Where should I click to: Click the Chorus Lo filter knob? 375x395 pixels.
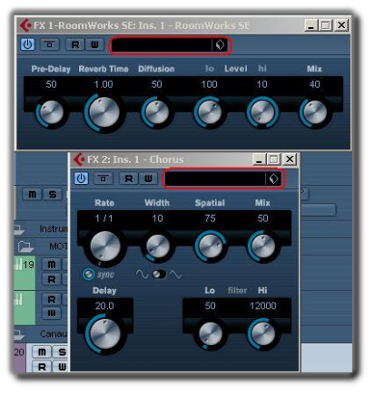click(210, 334)
